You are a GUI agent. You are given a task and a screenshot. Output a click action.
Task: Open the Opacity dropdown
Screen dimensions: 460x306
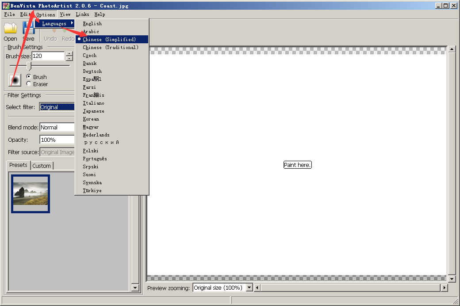point(57,140)
